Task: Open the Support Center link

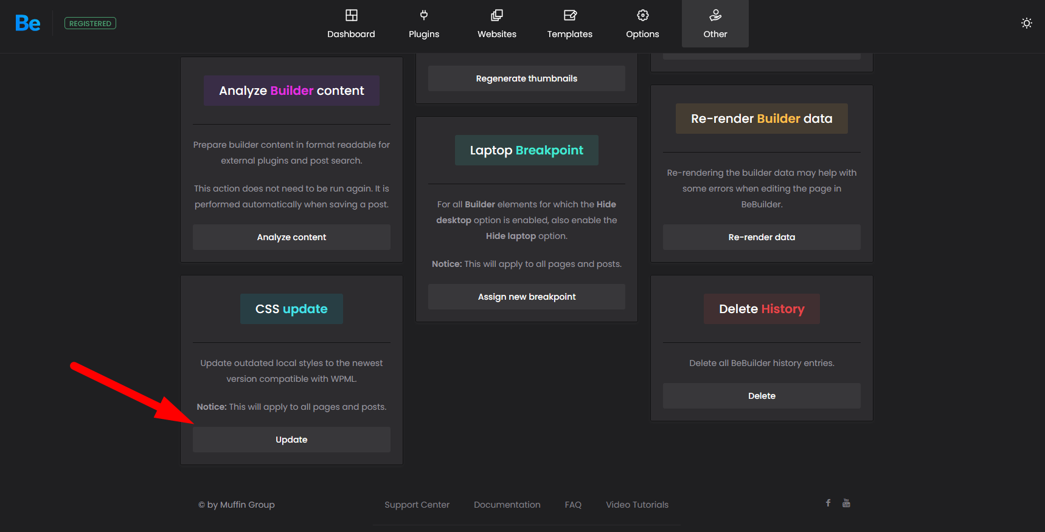Action: [417, 505]
